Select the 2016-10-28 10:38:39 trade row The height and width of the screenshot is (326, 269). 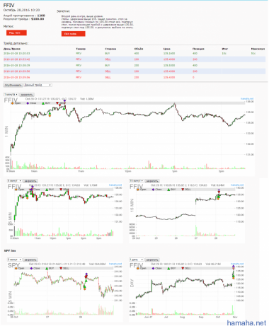tap(134, 65)
